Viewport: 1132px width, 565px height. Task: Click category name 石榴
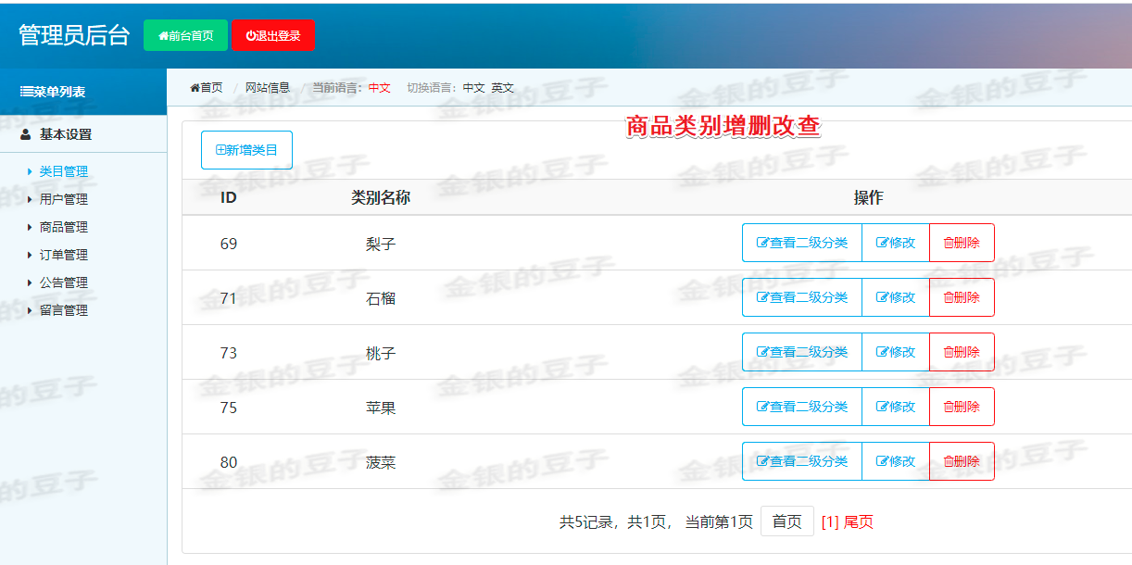pyautogui.click(x=381, y=298)
